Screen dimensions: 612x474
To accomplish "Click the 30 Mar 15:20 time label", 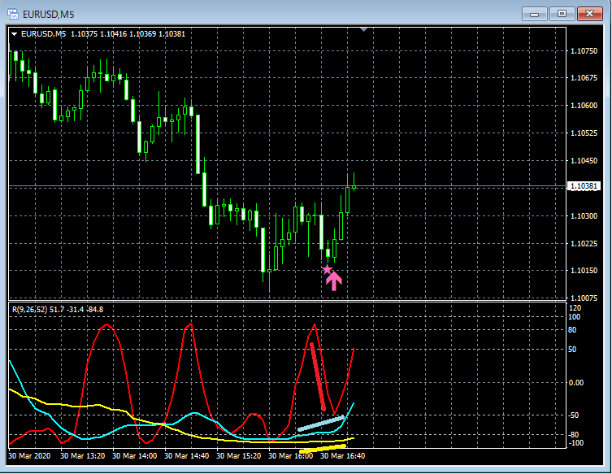I will pyautogui.click(x=238, y=456).
